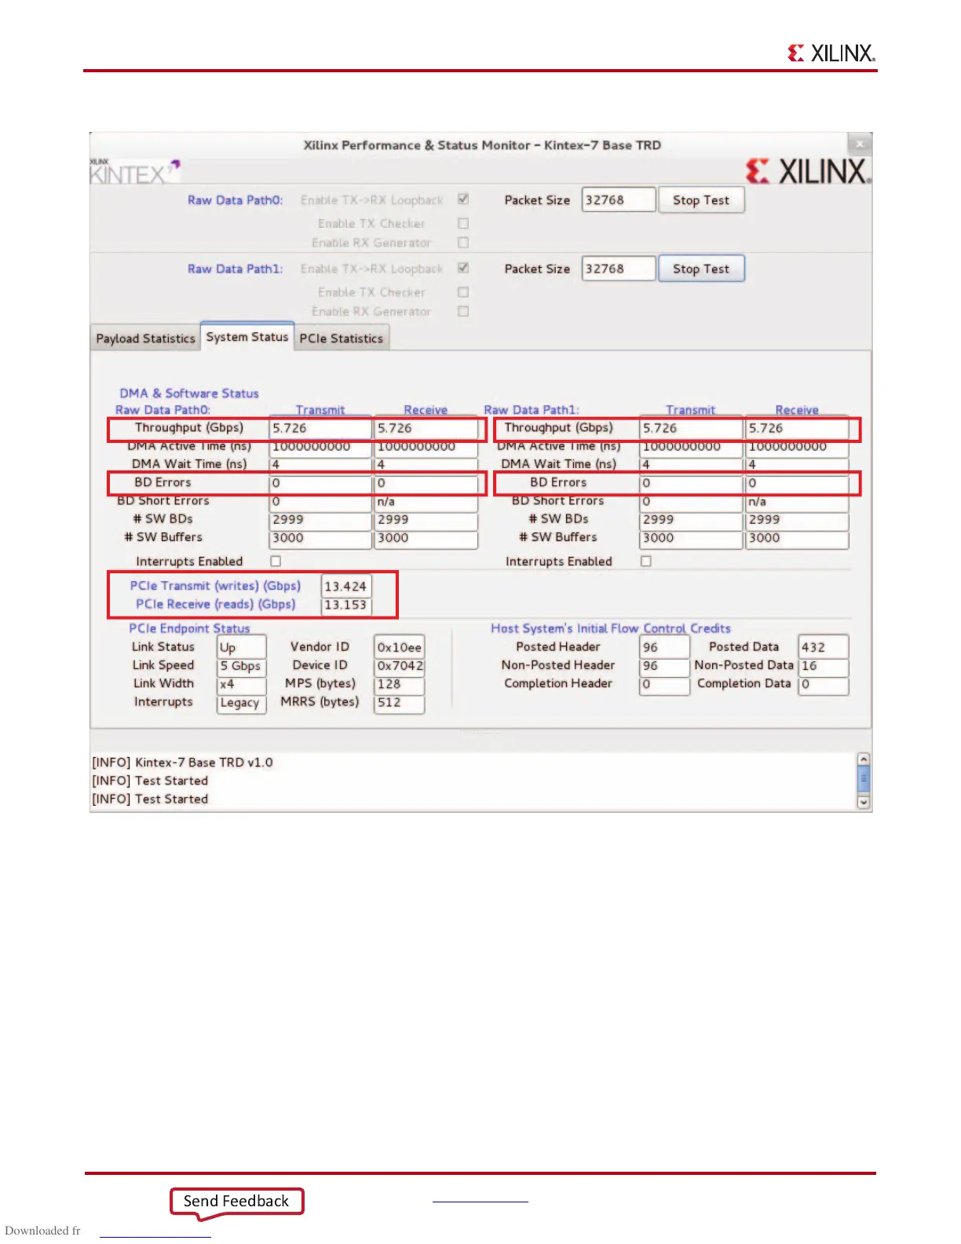Click the Vendor ID value 0x10ee
Image resolution: width=961 pixels, height=1244 pixels.
[400, 648]
